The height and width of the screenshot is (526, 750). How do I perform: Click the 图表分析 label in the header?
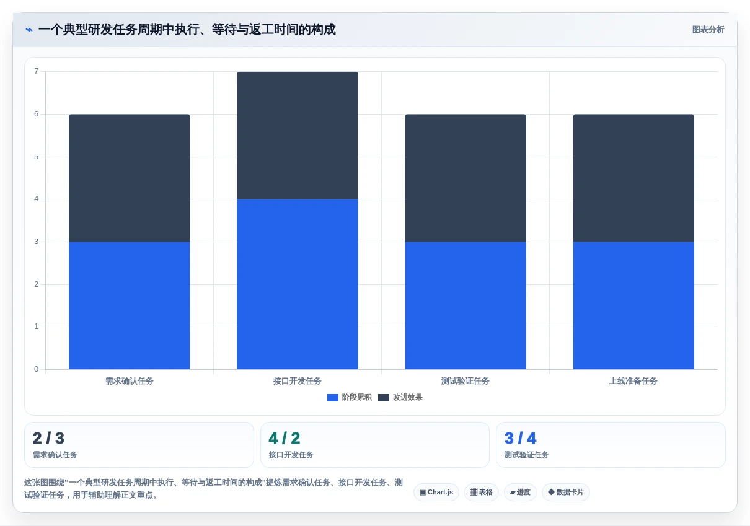[x=708, y=30]
